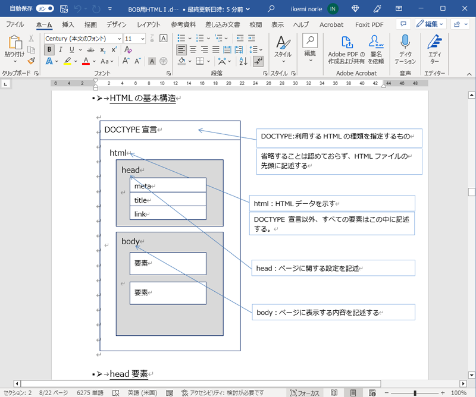
Task: Toggle show paragraph marks
Action: (x=258, y=61)
